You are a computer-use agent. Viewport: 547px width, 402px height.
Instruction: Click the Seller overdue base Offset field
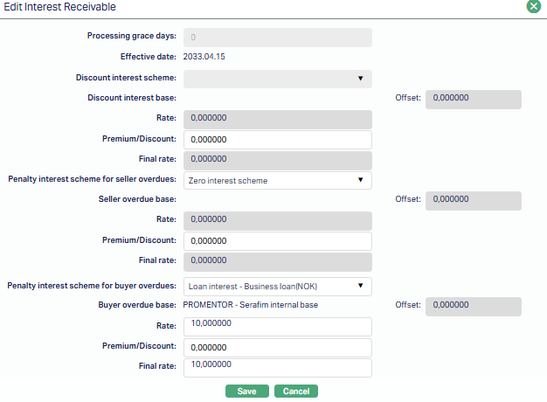point(474,200)
